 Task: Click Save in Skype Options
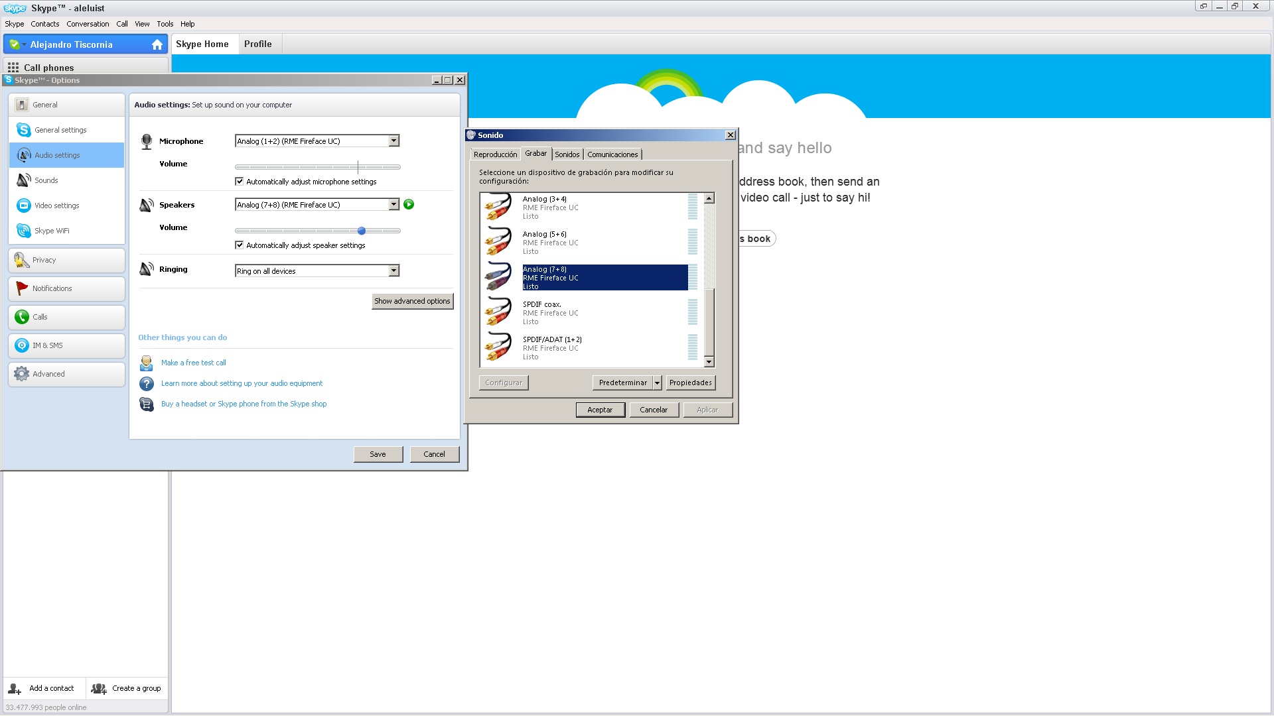[378, 454]
